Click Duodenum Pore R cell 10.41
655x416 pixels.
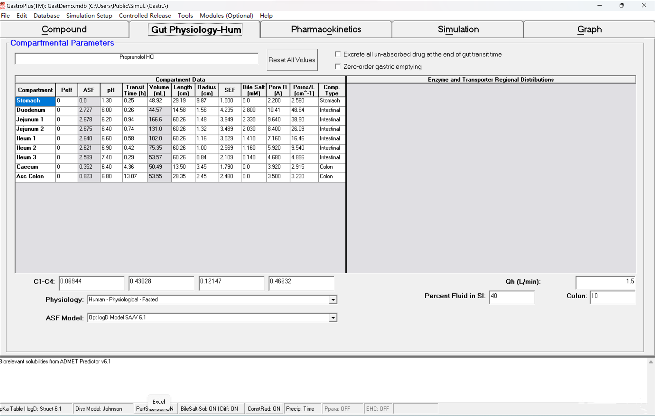(278, 110)
